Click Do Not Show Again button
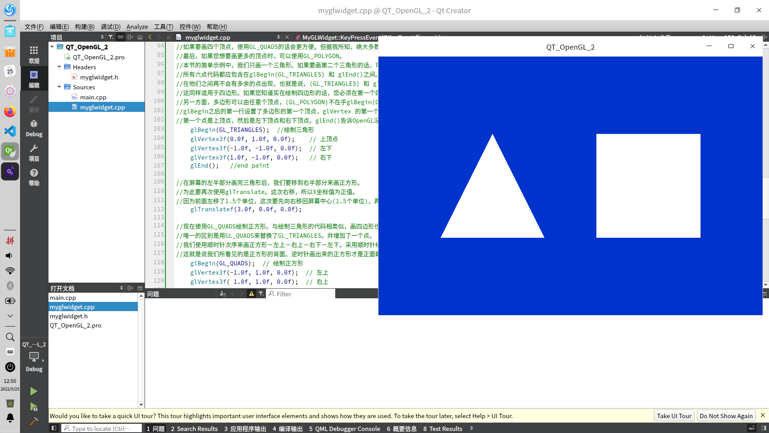 (x=726, y=416)
